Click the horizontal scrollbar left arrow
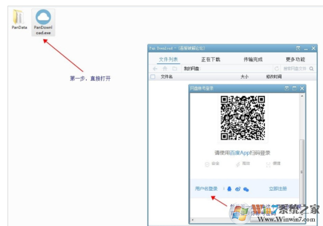Image resolution: width=323 pixels, height=226 pixels. point(192,220)
